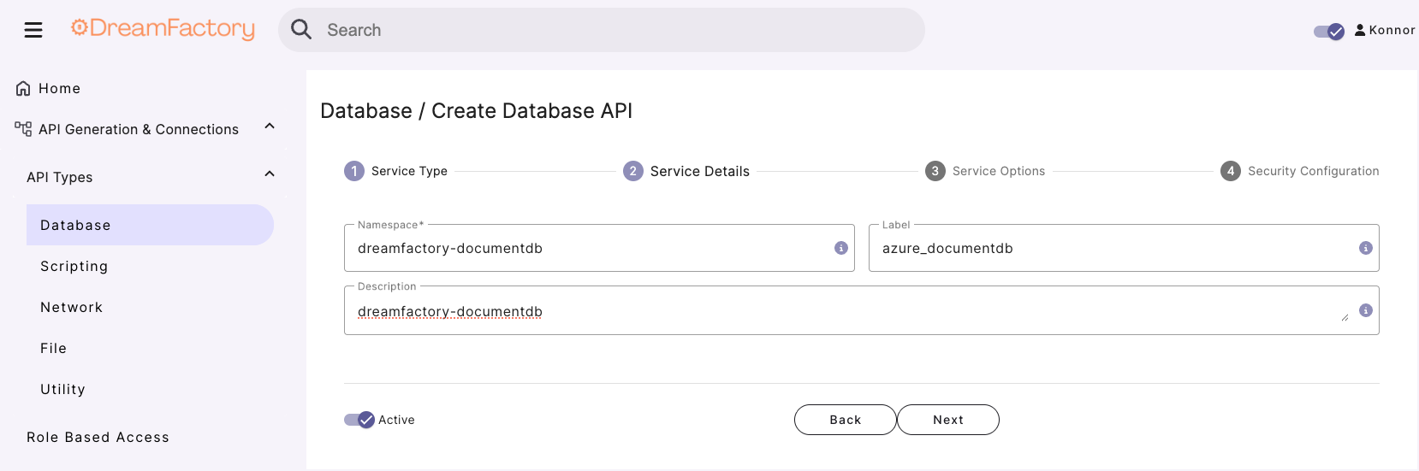Collapse API Generation & Connections section
Image resolution: width=1419 pixels, height=471 pixels.
pos(270,127)
